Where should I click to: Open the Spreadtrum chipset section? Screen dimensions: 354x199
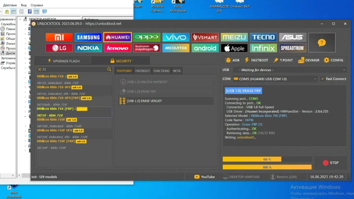pyautogui.click(x=293, y=48)
